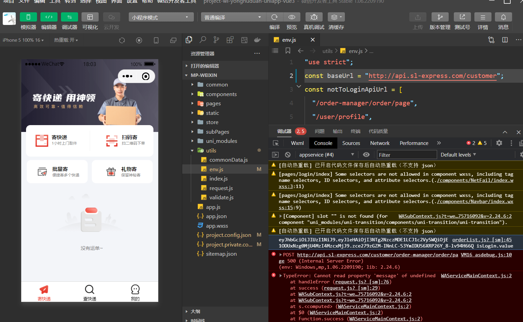The image size is (523, 322).
Task: Open version management icon
Action: [440, 17]
